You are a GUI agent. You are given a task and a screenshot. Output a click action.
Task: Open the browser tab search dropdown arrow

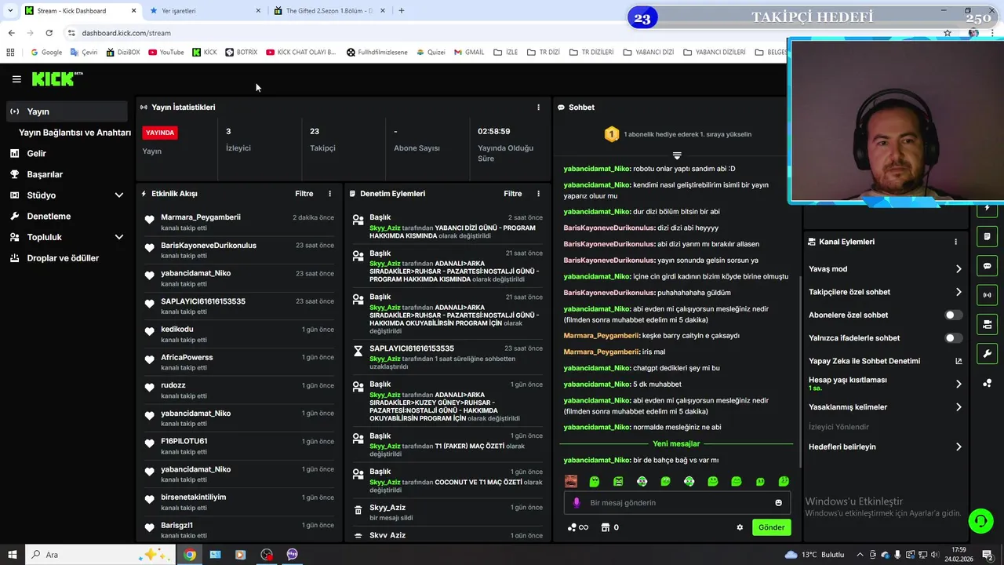10,11
